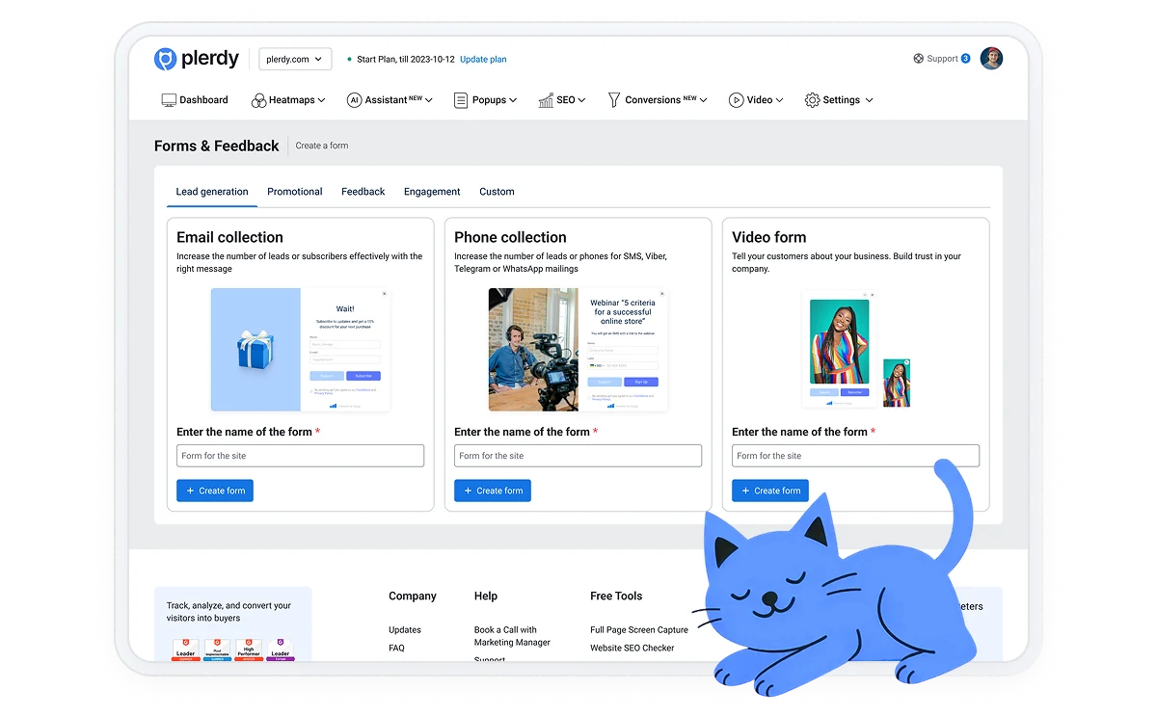Image resolution: width=1157 pixels, height=716 pixels.
Task: Click the Video play icon
Action: [736, 100]
